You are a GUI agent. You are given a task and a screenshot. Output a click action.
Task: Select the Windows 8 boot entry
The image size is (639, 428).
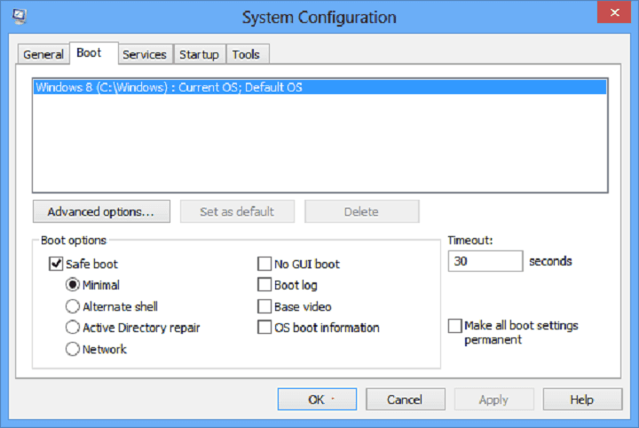(x=319, y=87)
